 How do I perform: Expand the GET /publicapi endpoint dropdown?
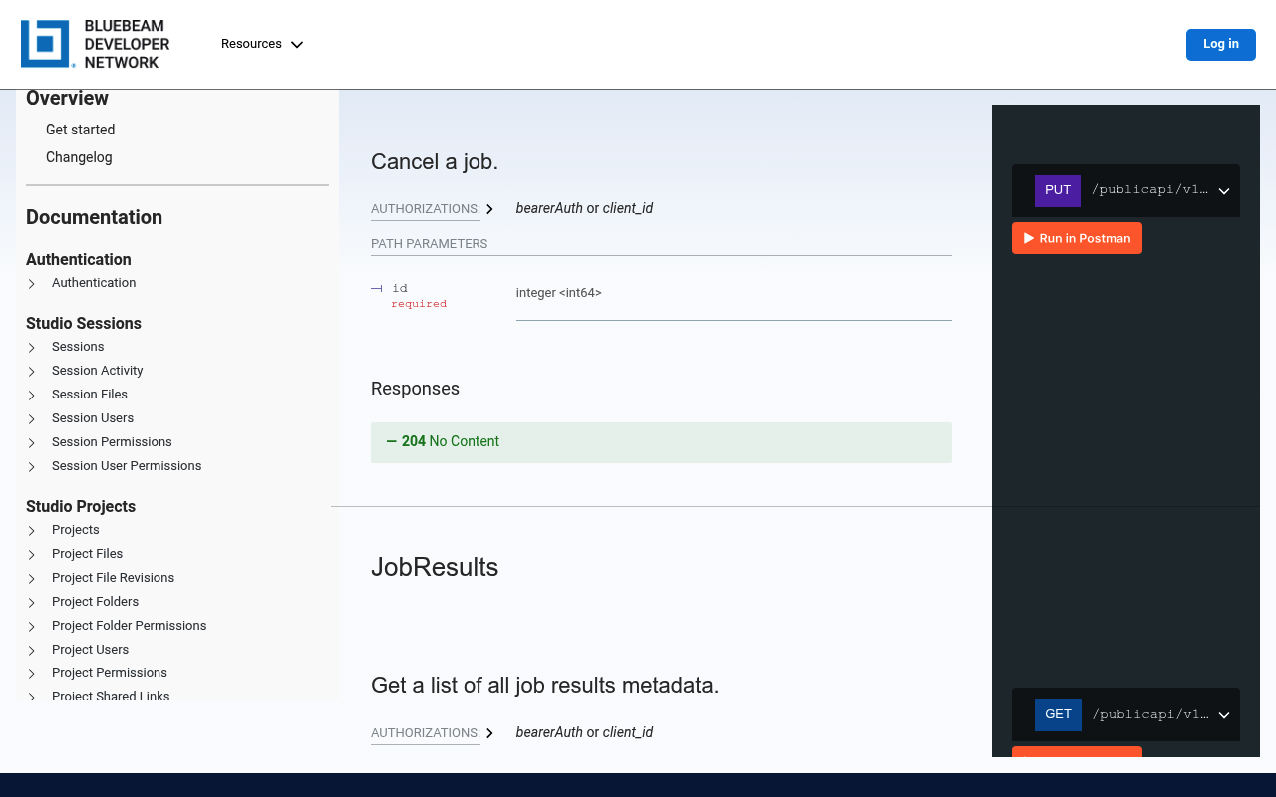click(1125, 714)
